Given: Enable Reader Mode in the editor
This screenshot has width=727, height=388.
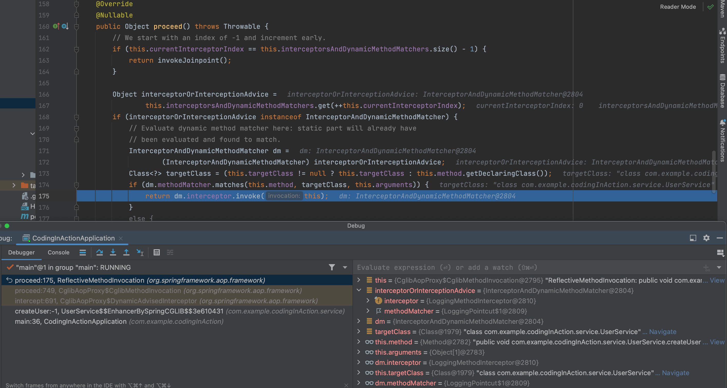Looking at the screenshot, I should tap(678, 7).
